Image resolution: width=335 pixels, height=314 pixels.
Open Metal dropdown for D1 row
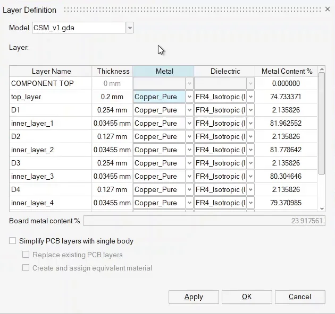(189, 110)
